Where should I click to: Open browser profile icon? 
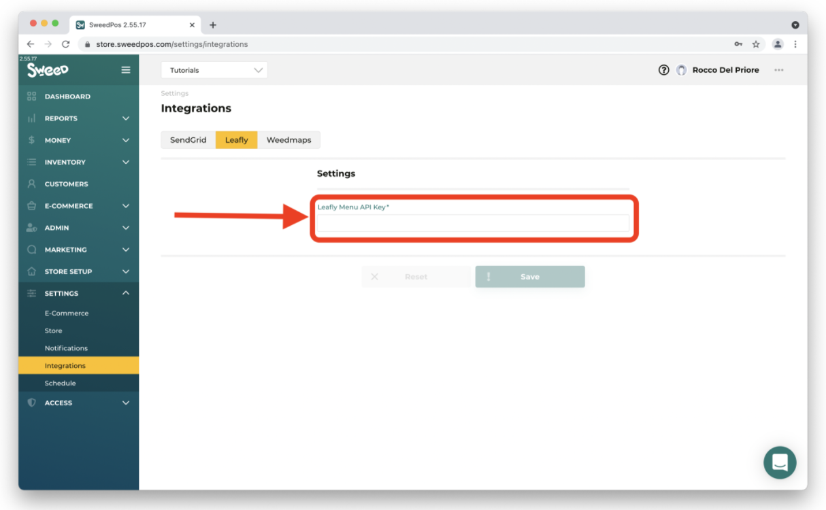778,44
